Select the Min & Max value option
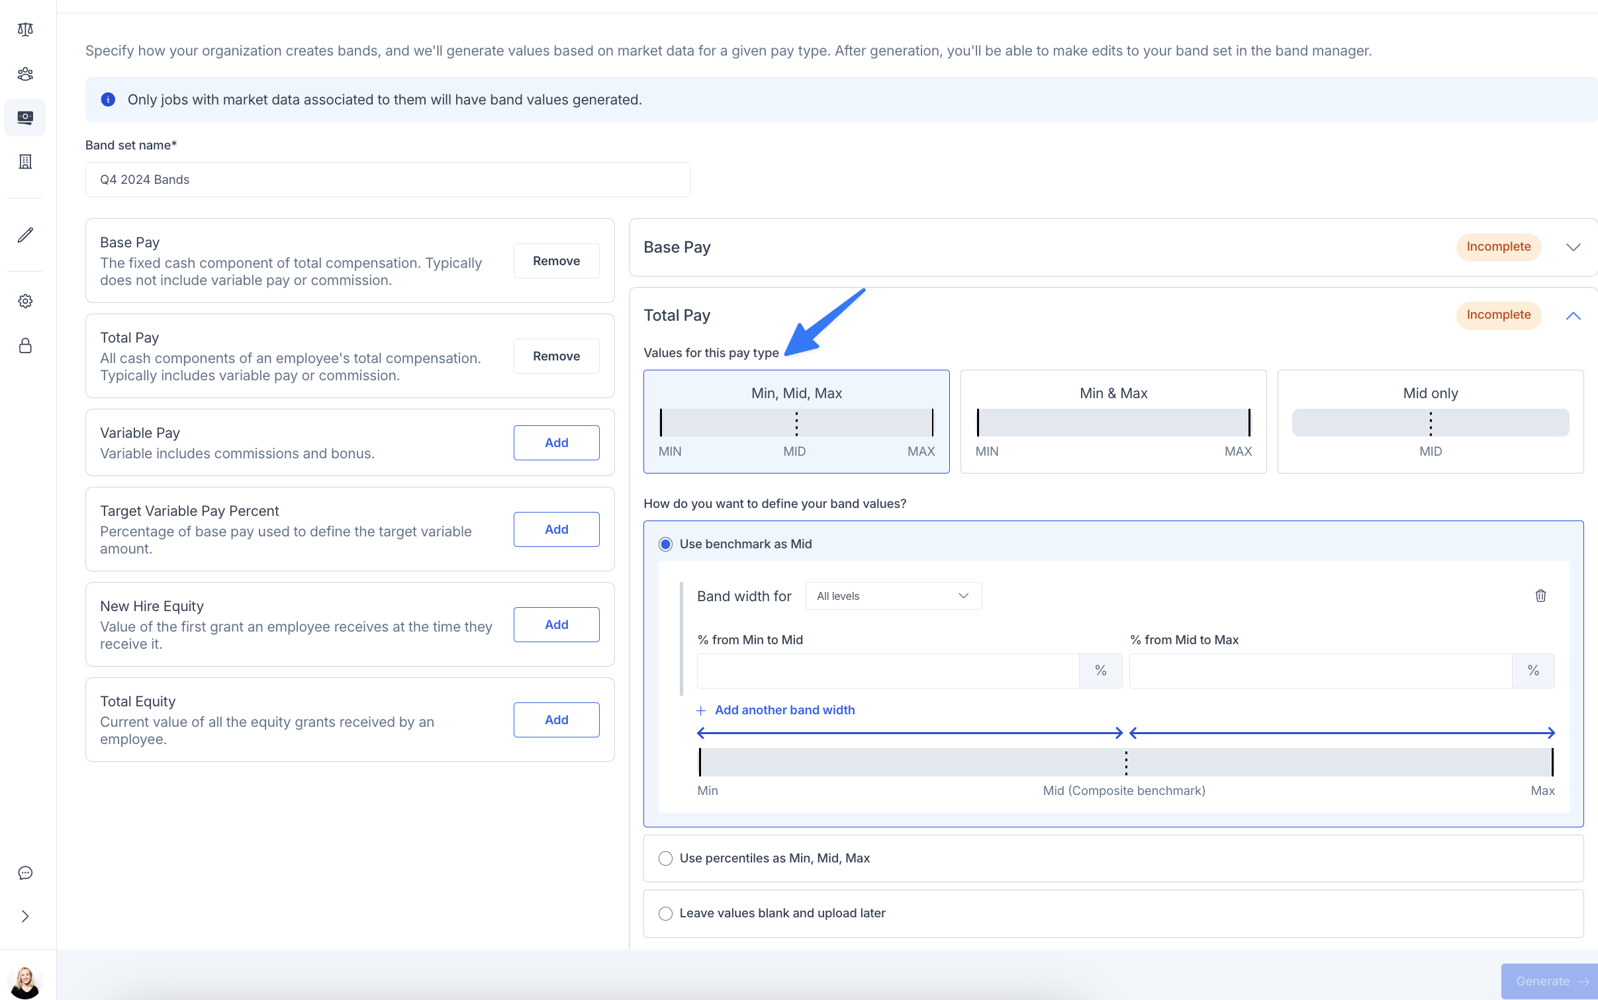The image size is (1598, 1000). click(x=1113, y=421)
